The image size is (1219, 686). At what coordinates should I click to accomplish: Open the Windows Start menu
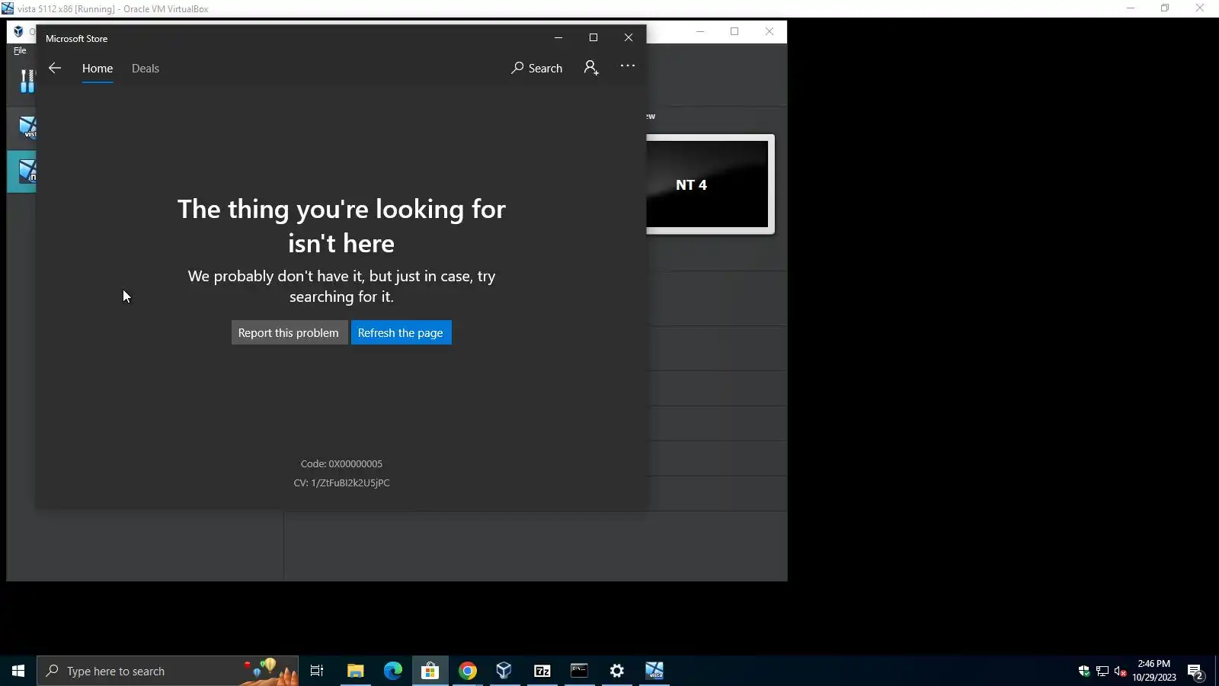[18, 671]
